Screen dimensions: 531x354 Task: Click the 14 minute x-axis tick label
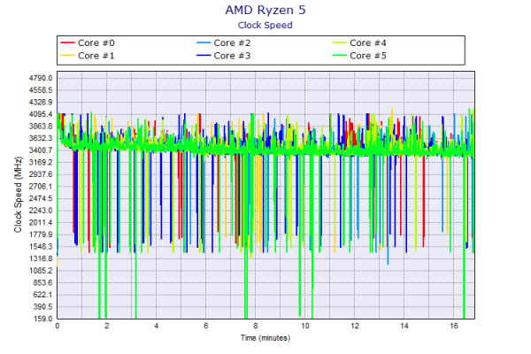pos(404,326)
